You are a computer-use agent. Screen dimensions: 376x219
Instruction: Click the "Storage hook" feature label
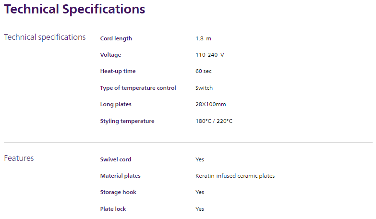[x=118, y=192]
